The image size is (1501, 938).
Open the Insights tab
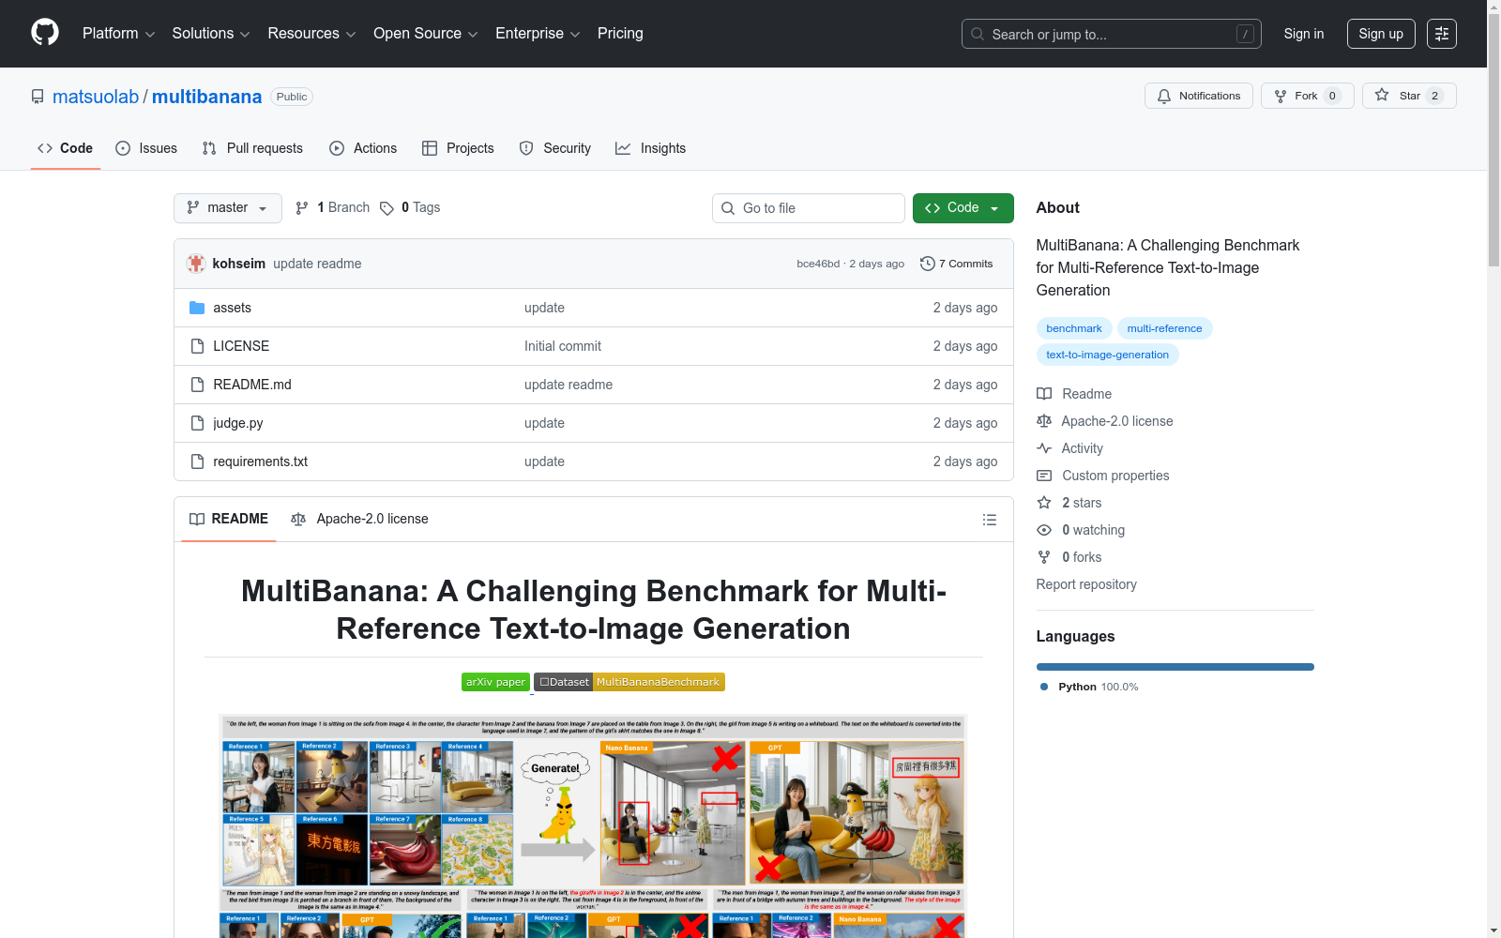pyautogui.click(x=651, y=148)
